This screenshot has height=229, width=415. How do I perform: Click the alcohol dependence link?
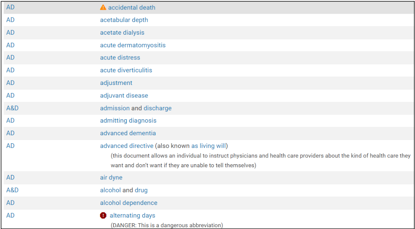tap(129, 203)
